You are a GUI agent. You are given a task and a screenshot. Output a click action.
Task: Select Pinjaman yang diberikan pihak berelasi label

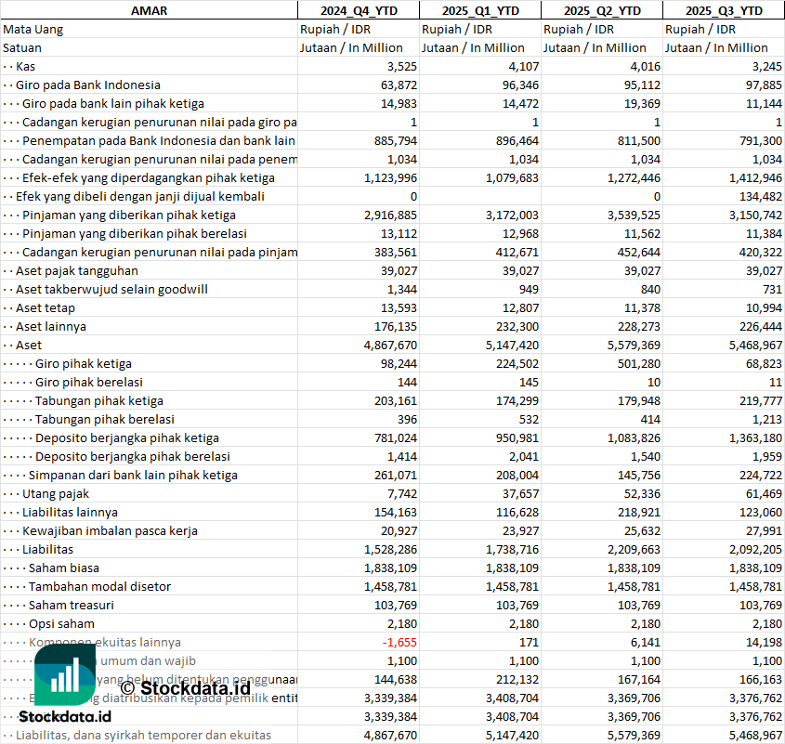tap(134, 233)
